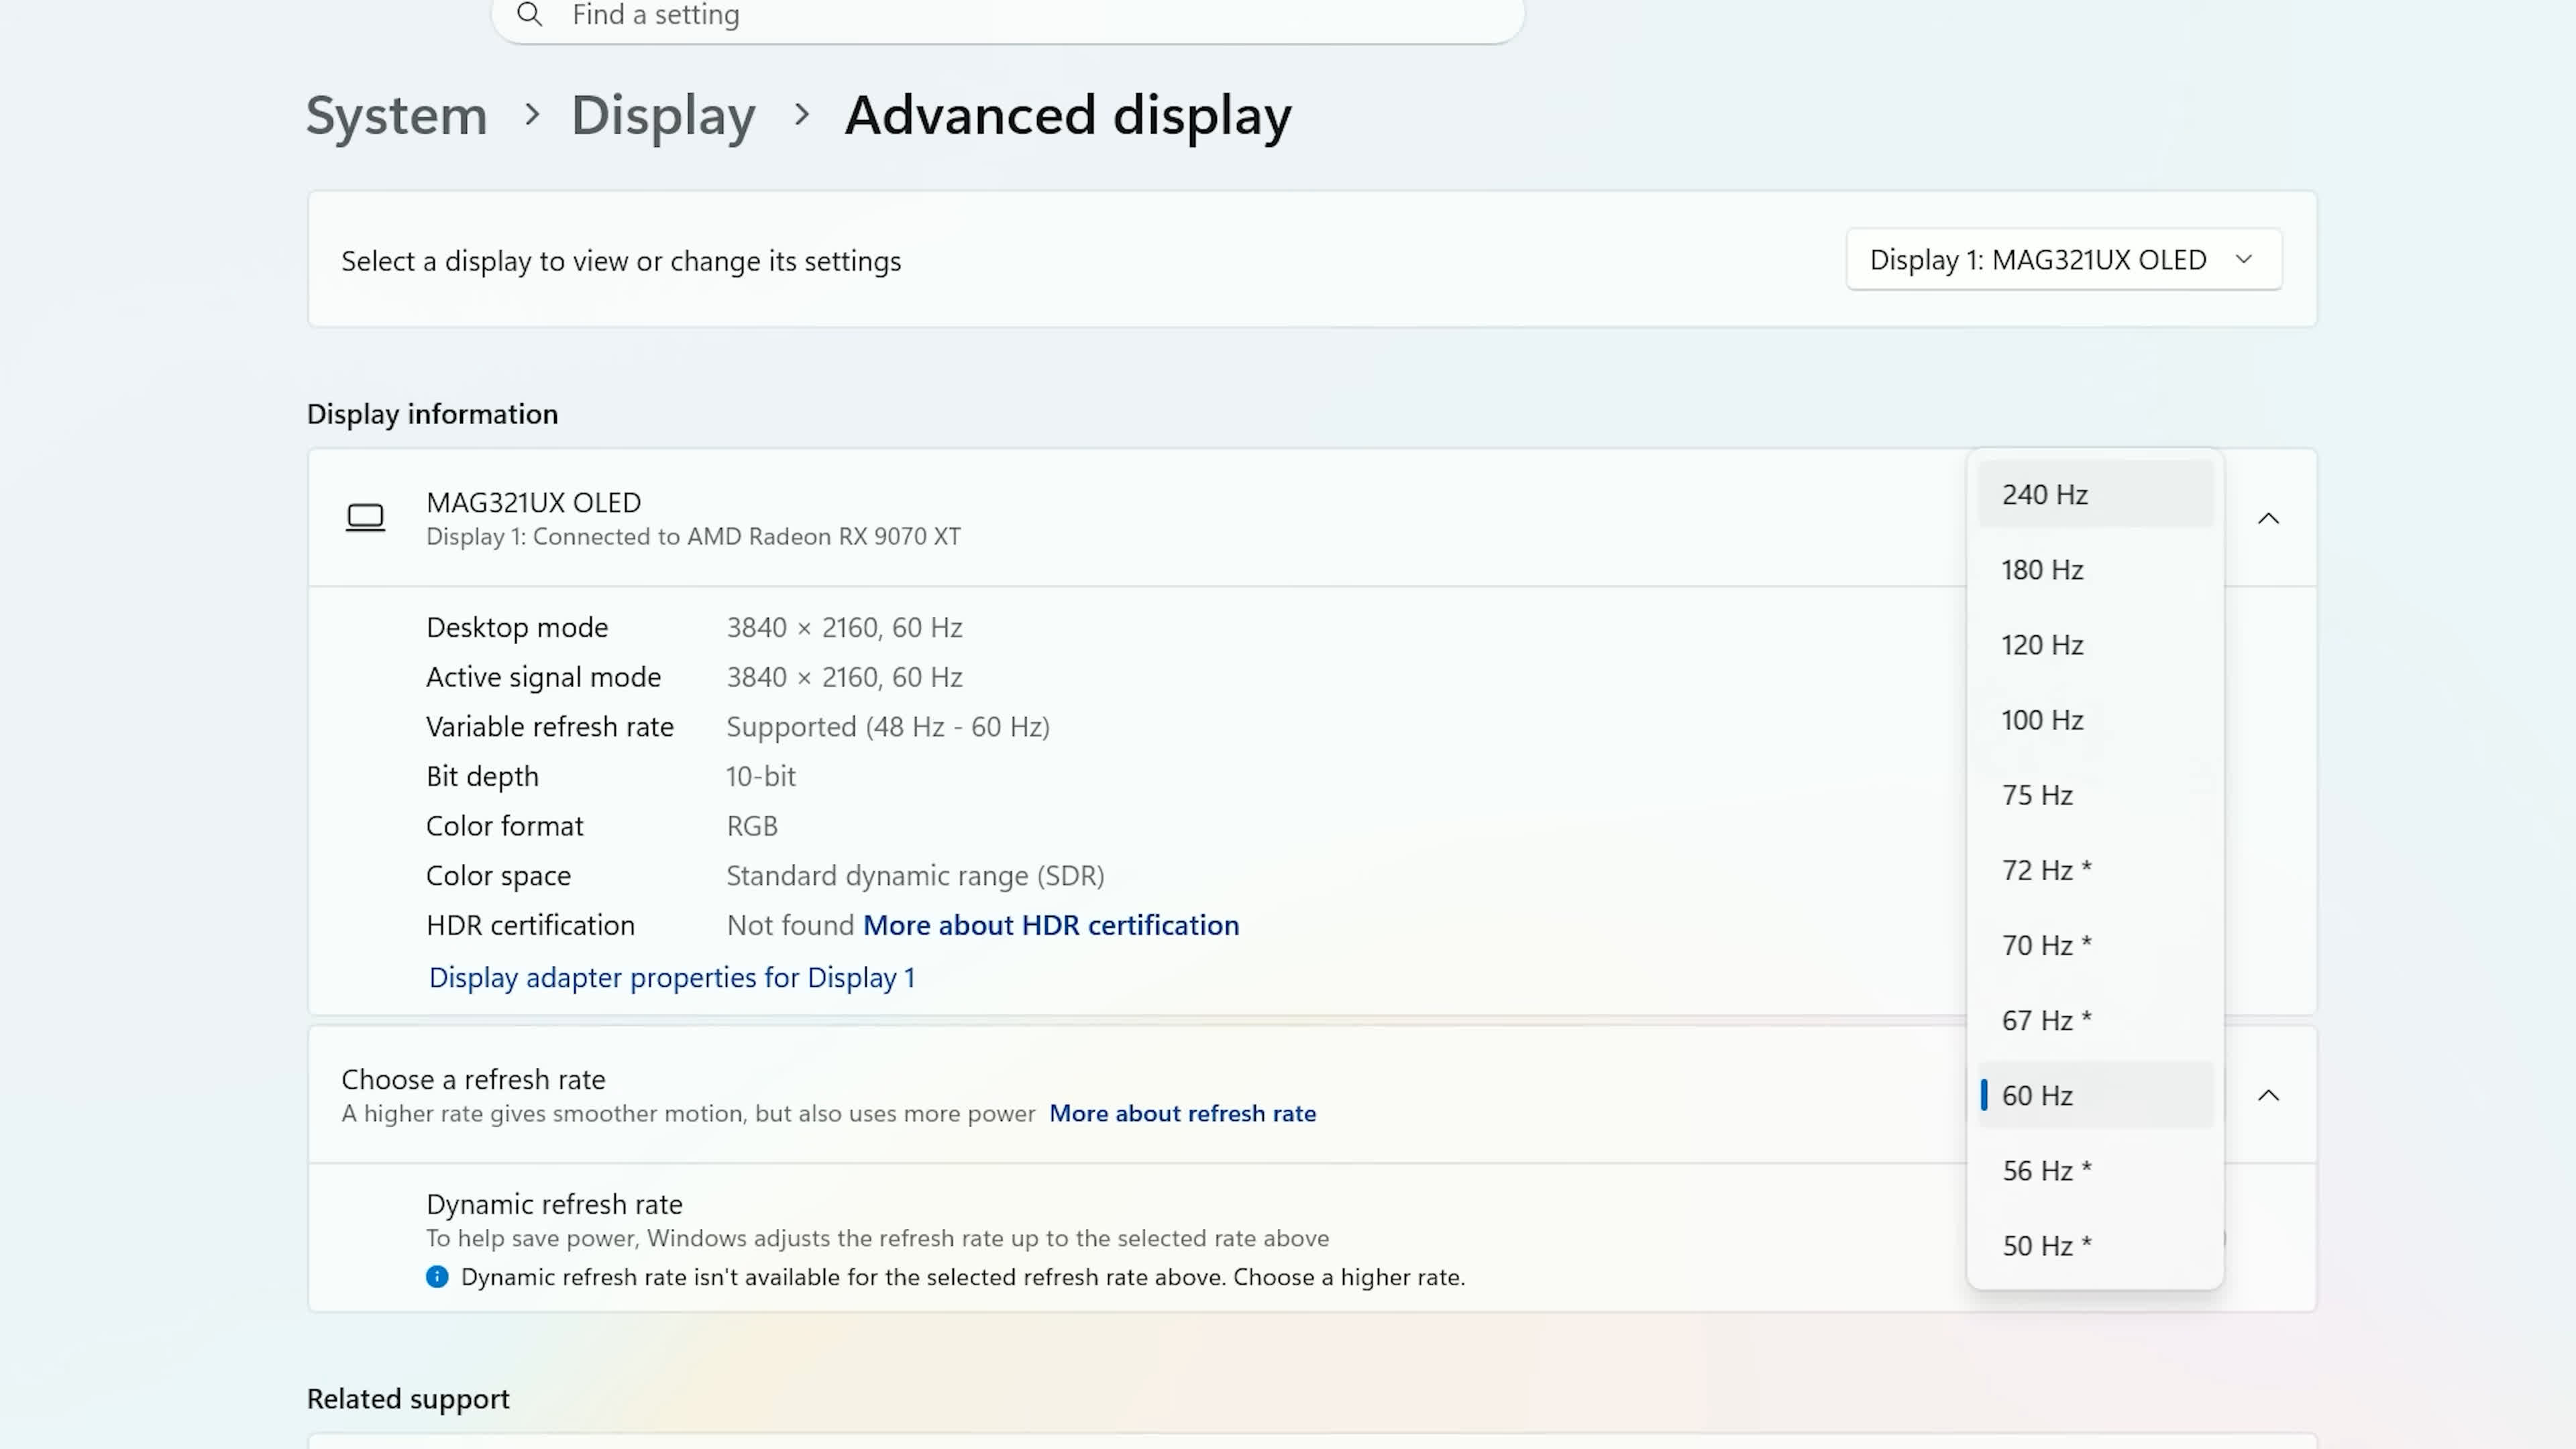Click the Display information heading

pos(432,414)
